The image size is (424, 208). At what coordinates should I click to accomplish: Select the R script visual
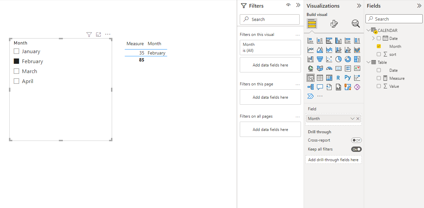tap(339, 78)
